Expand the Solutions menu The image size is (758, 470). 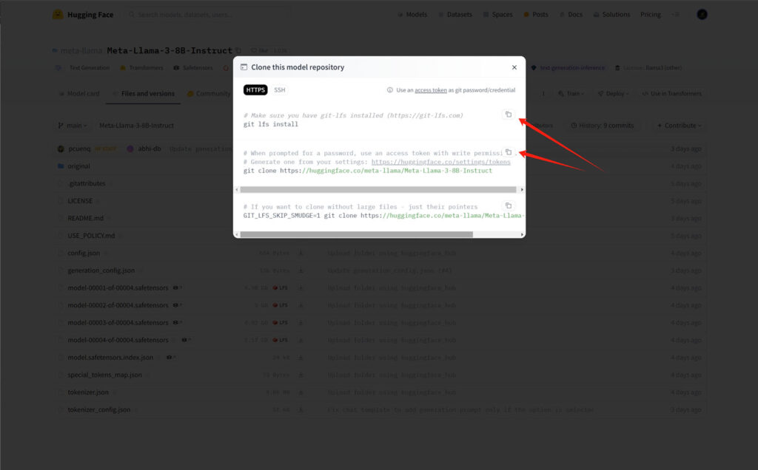tap(611, 15)
